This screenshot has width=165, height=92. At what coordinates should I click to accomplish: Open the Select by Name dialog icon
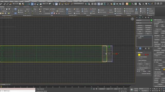23,4
